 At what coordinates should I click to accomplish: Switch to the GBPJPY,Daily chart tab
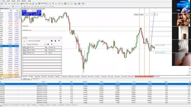[27, 79]
